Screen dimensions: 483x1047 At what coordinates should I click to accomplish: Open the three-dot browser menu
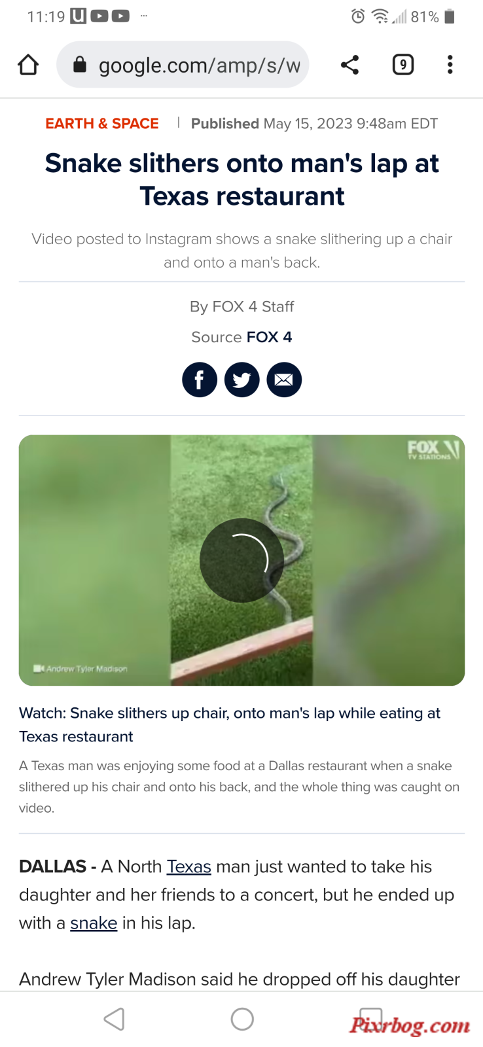(x=450, y=65)
